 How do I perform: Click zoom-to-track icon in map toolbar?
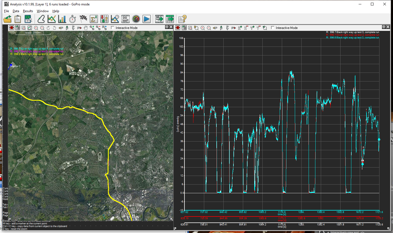[x=30, y=28]
